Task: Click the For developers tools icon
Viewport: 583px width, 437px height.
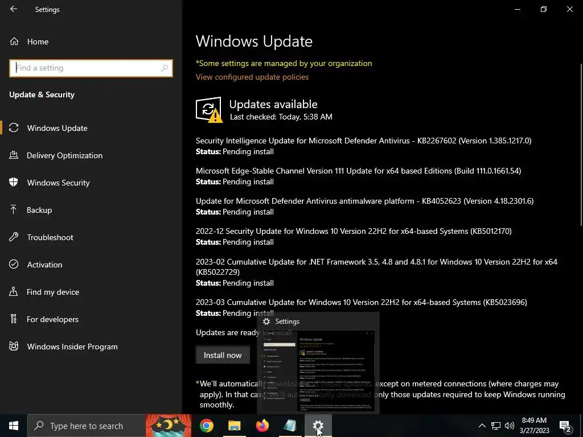Action: 14,319
